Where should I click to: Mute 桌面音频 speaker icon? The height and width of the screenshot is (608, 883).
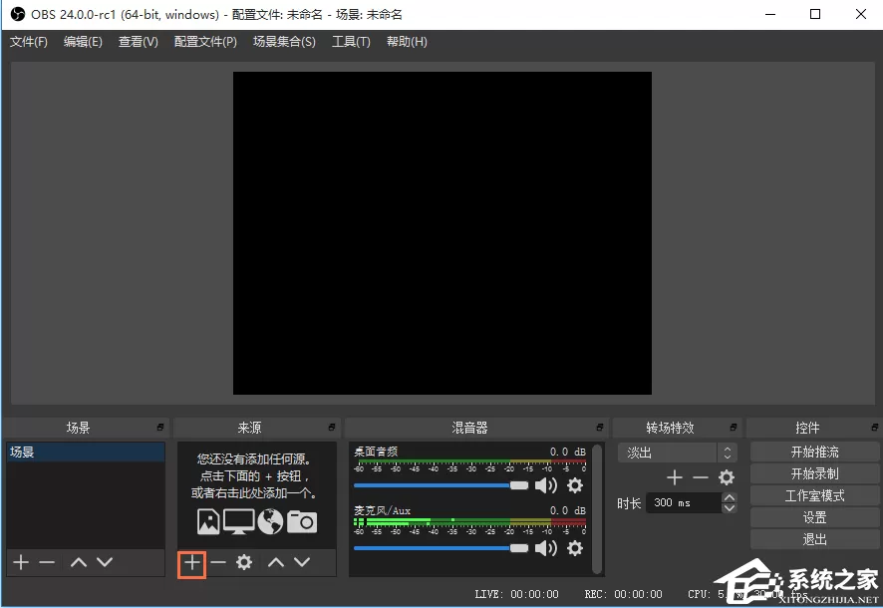pyautogui.click(x=546, y=485)
